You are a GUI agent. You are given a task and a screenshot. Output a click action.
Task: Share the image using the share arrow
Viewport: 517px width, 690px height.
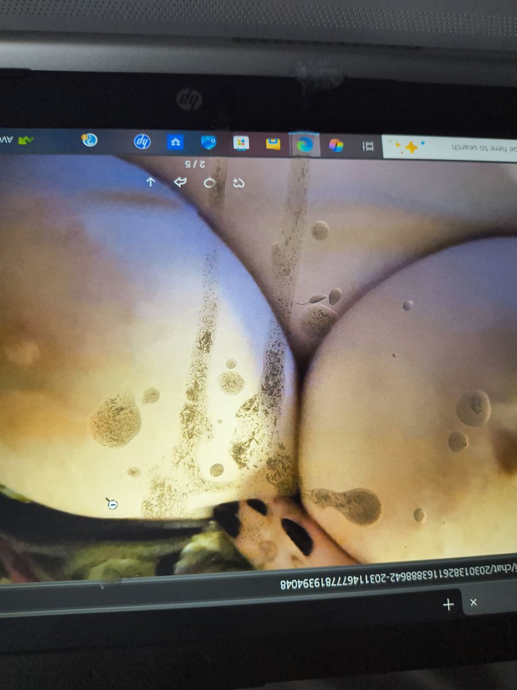tap(180, 182)
